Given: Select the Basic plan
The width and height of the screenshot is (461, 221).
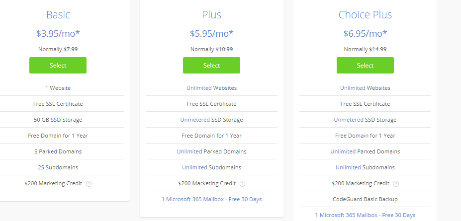Looking at the screenshot, I should click(58, 65).
